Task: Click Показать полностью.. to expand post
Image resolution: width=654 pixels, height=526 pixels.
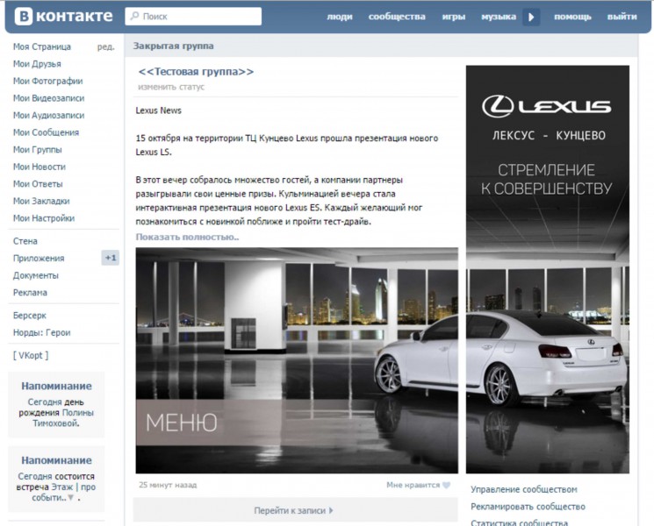Action: coord(187,237)
